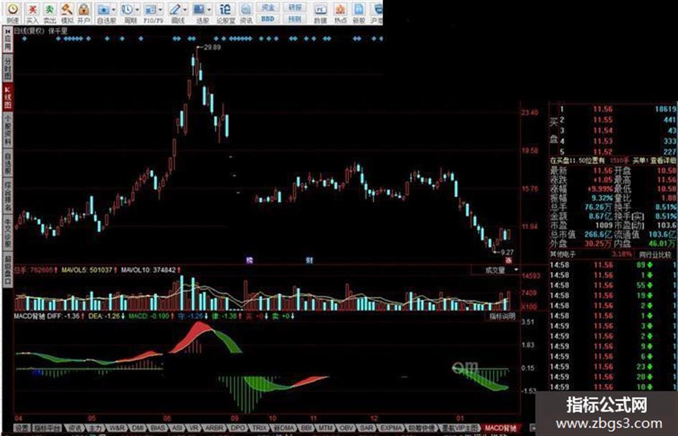The image size is (678, 436).
Task: Select the DMI indicator tab
Action: click(x=138, y=428)
